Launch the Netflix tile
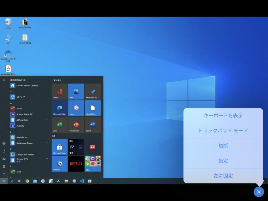Viewport: 268px width, 201px height. [x=76, y=164]
